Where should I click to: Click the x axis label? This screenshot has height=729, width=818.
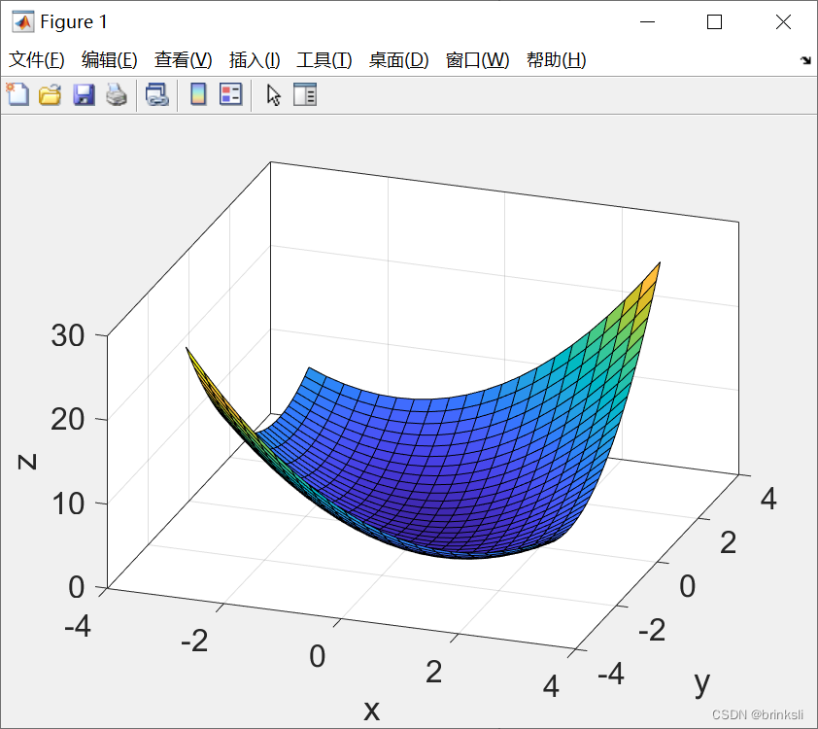(x=371, y=710)
